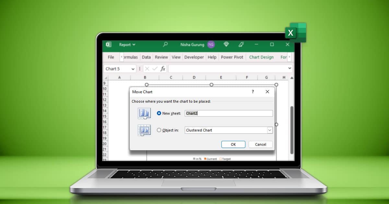Select the New sheet radio button
389x204 pixels.
(159, 113)
